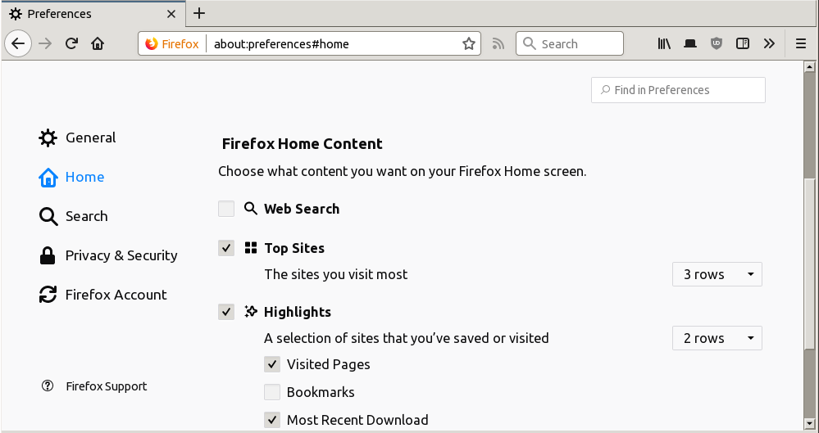Open the Privacy & Security category

click(x=108, y=255)
